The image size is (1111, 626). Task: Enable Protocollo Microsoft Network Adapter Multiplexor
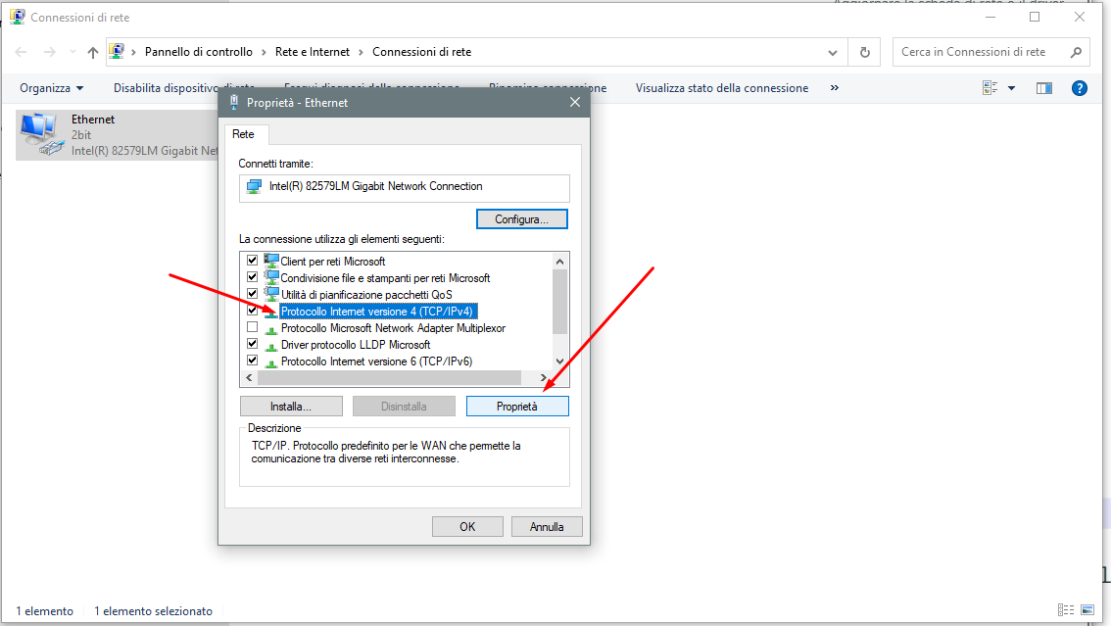tap(252, 327)
